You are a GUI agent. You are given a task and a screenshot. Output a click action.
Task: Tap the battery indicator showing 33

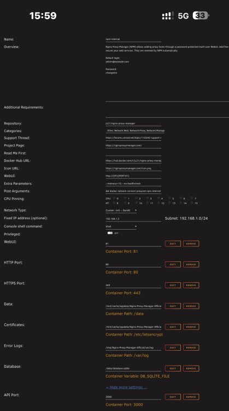(x=201, y=15)
